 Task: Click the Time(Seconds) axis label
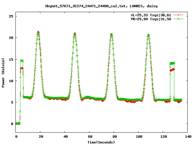[101, 142]
